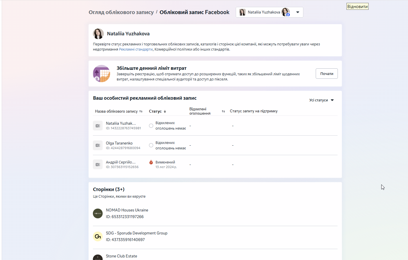Click account ID 1432228763745981
Image resolution: width=408 pixels, height=260 pixels.
click(123, 128)
